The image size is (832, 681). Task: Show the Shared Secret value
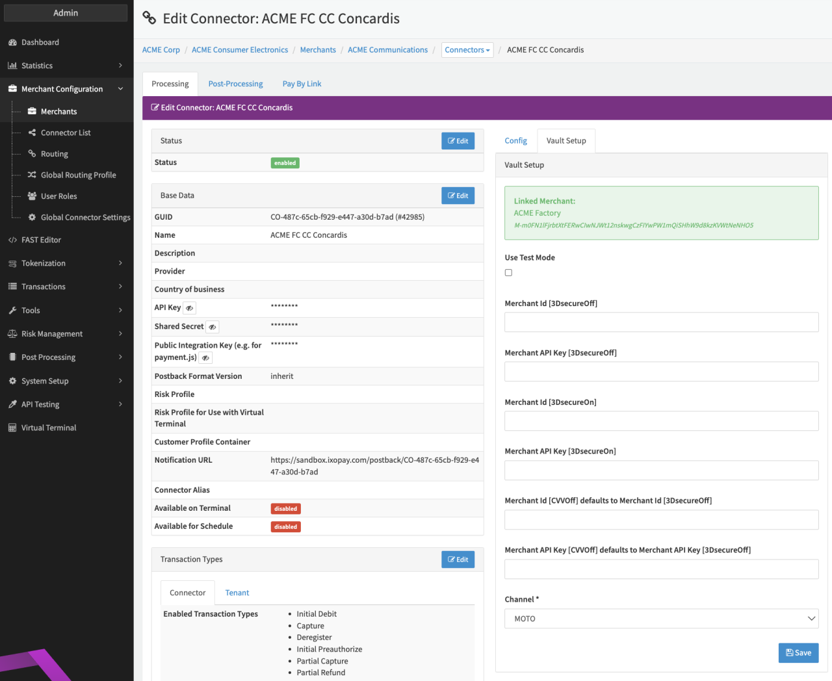pos(212,327)
